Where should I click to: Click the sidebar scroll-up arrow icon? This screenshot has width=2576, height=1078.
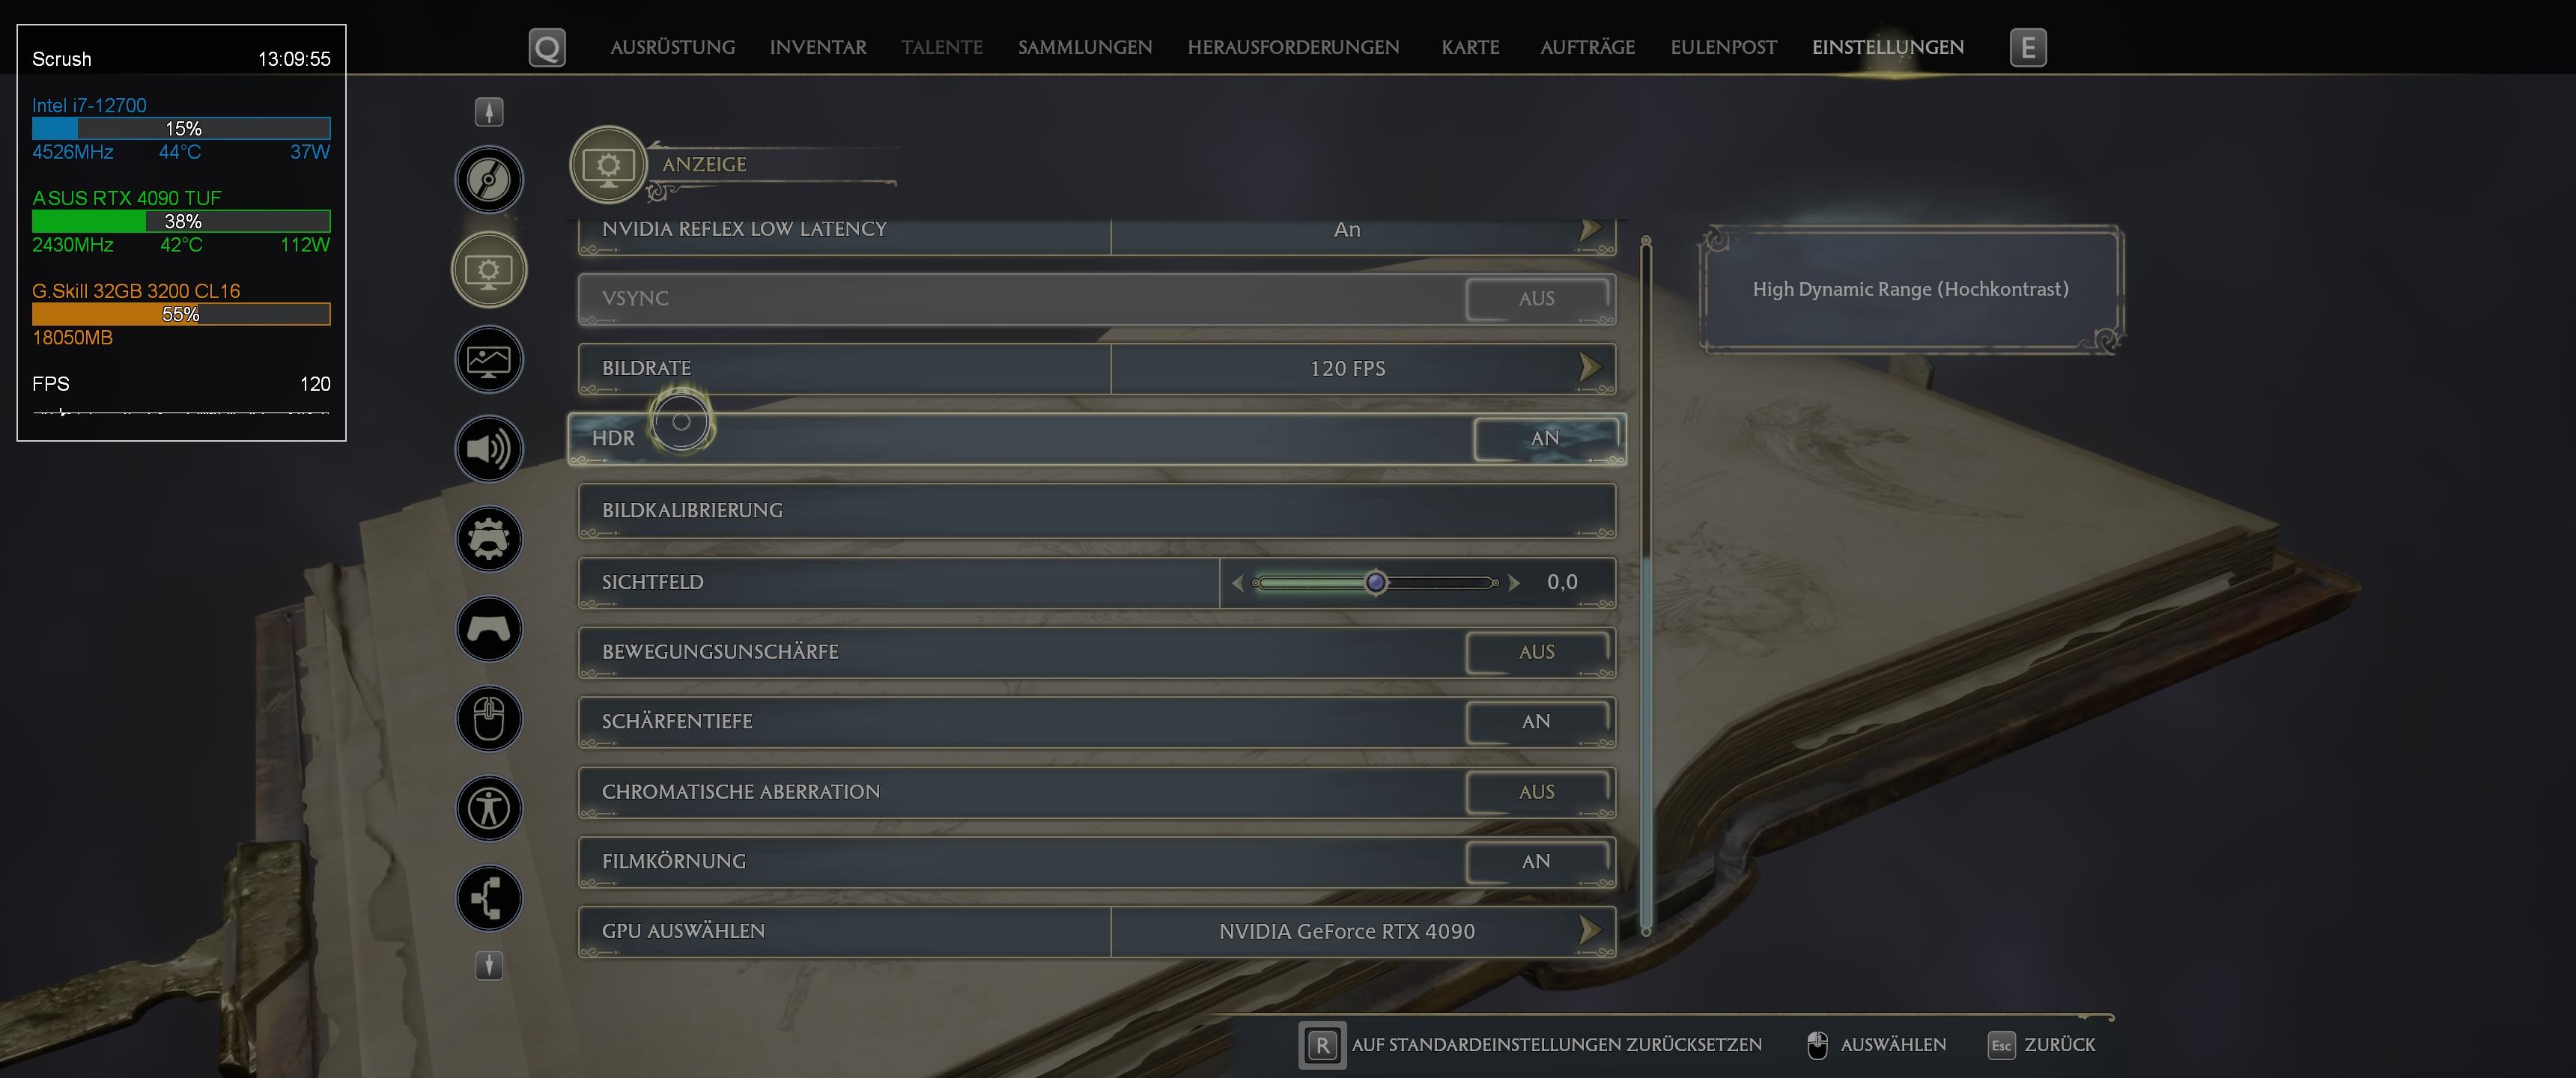coord(489,112)
